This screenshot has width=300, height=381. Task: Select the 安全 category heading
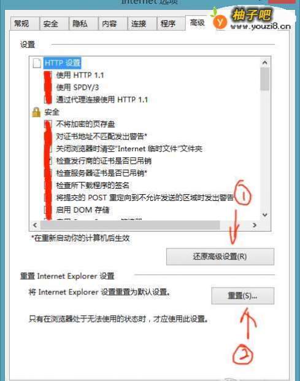(52, 112)
